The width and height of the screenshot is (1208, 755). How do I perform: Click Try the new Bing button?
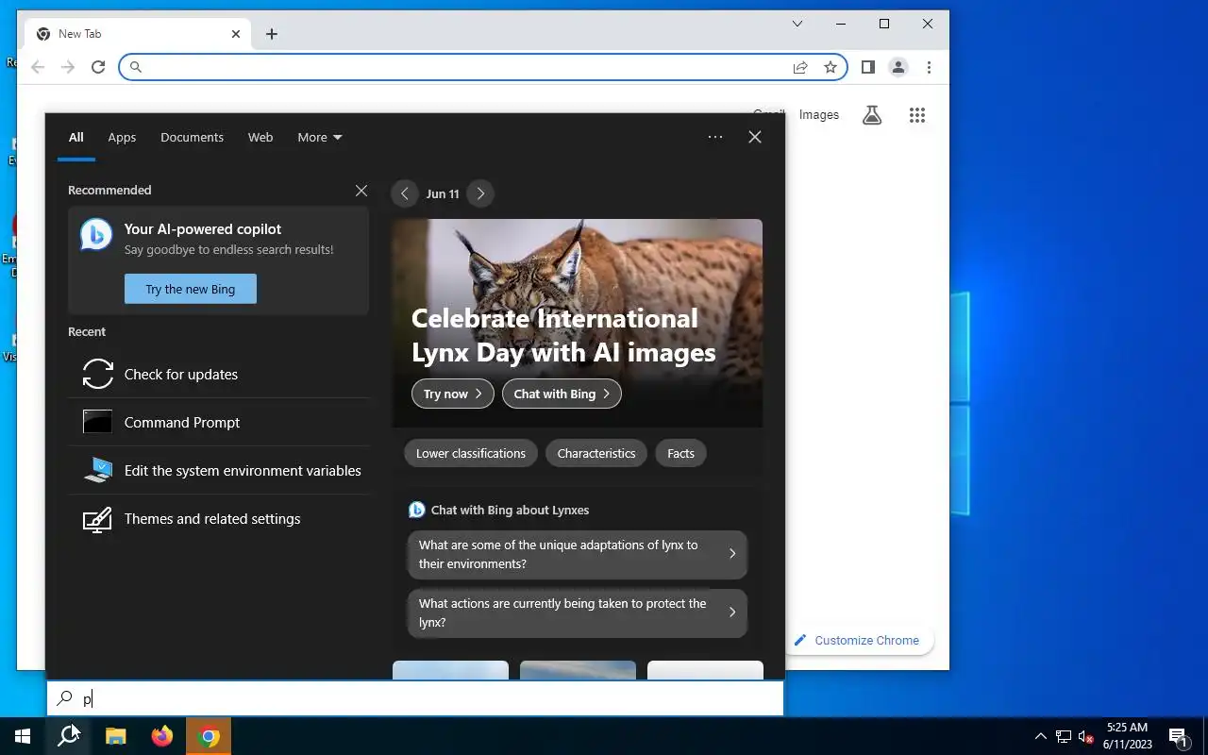tap(191, 289)
